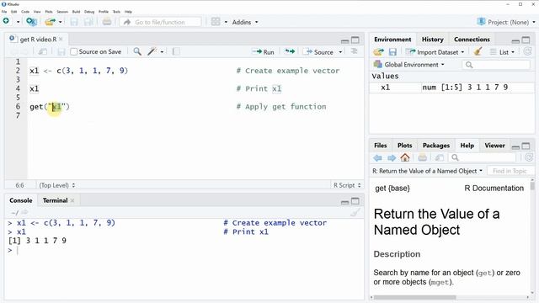Click the Help pane print icon
This screenshot has height=303, width=539.
tap(422, 157)
